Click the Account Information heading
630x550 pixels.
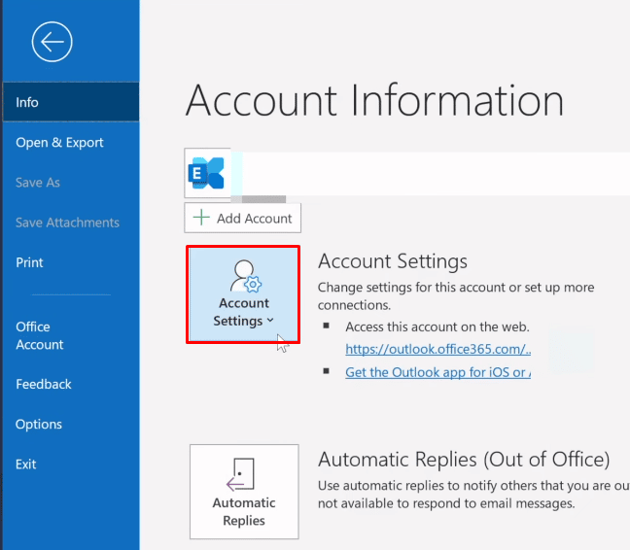click(374, 101)
